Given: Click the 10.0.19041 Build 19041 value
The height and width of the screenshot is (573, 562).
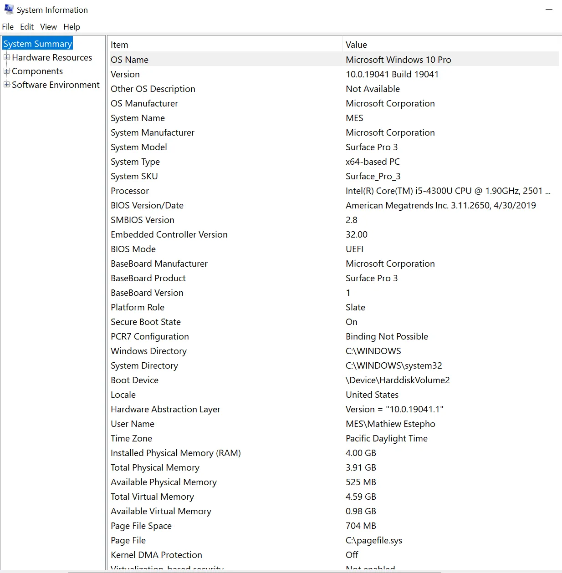Looking at the screenshot, I should tap(392, 74).
